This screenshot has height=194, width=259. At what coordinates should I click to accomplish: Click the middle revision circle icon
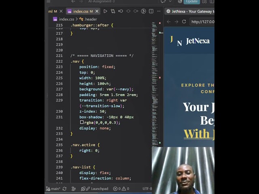pyautogui.click(x=128, y=11)
